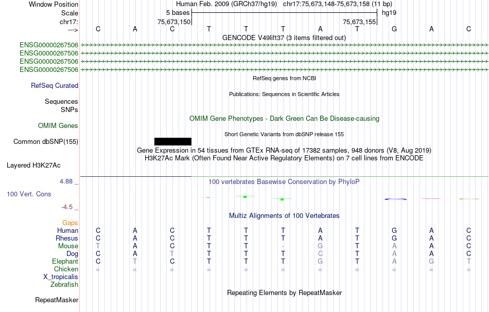Click the Gaps row label

point(70,223)
